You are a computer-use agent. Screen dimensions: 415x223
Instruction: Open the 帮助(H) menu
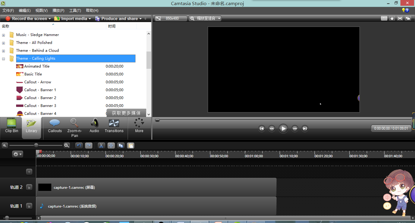(x=92, y=11)
